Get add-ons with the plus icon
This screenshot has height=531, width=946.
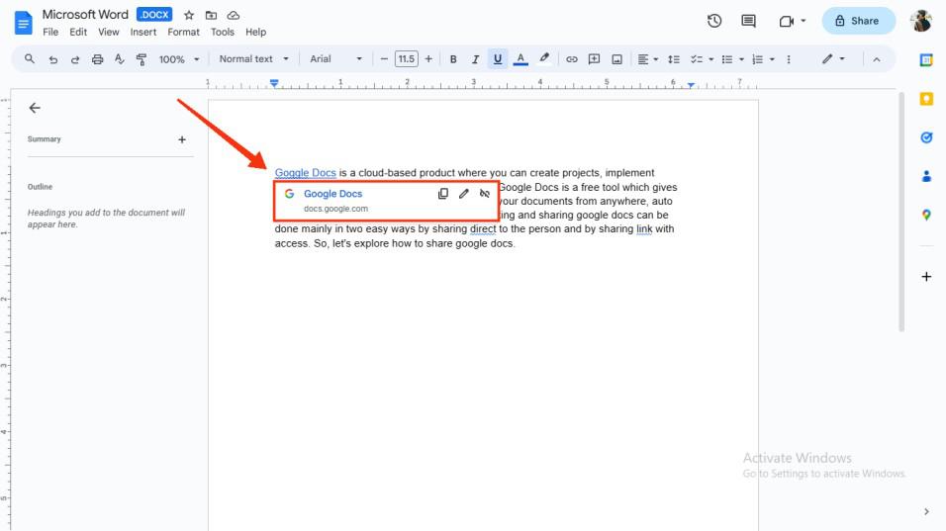tap(926, 277)
